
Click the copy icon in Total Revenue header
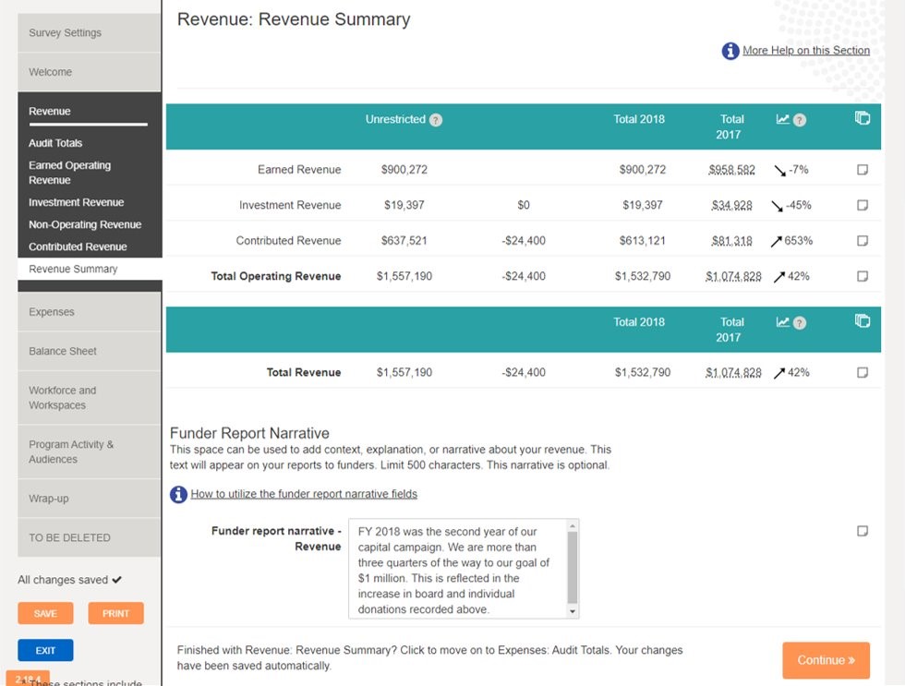pos(863,321)
